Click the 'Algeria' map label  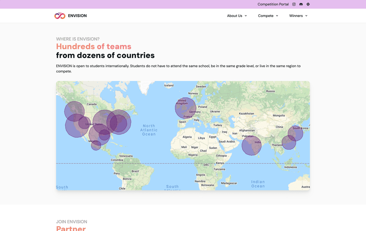(187, 137)
